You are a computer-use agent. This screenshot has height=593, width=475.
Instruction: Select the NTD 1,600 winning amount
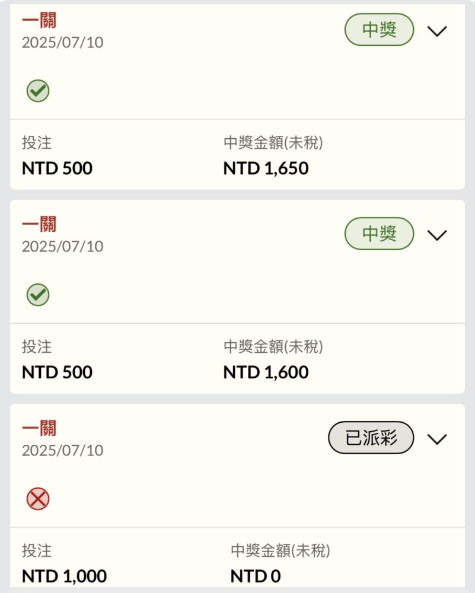[x=266, y=372]
